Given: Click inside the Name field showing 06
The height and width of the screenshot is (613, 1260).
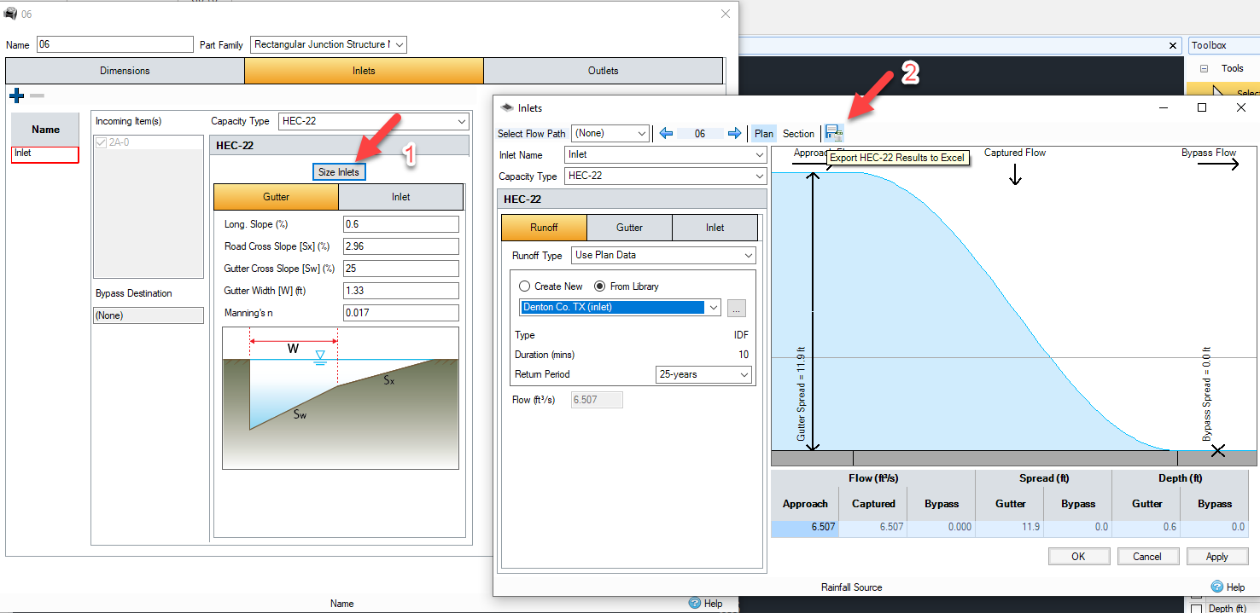Looking at the screenshot, I should click(114, 43).
